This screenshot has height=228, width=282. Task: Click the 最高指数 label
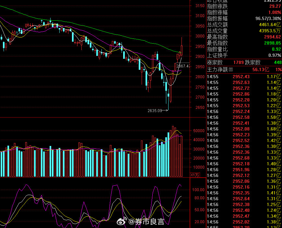click(x=217, y=37)
